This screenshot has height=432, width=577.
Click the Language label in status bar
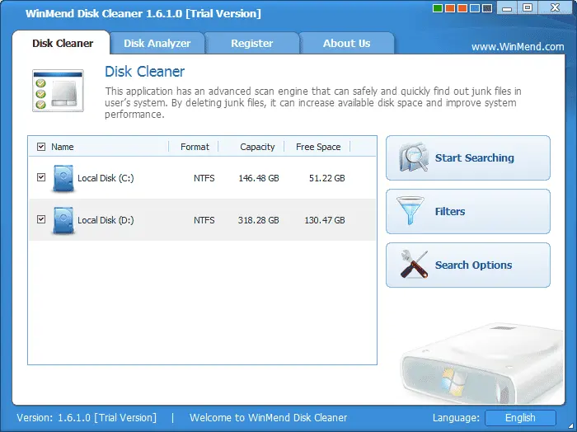coord(456,418)
